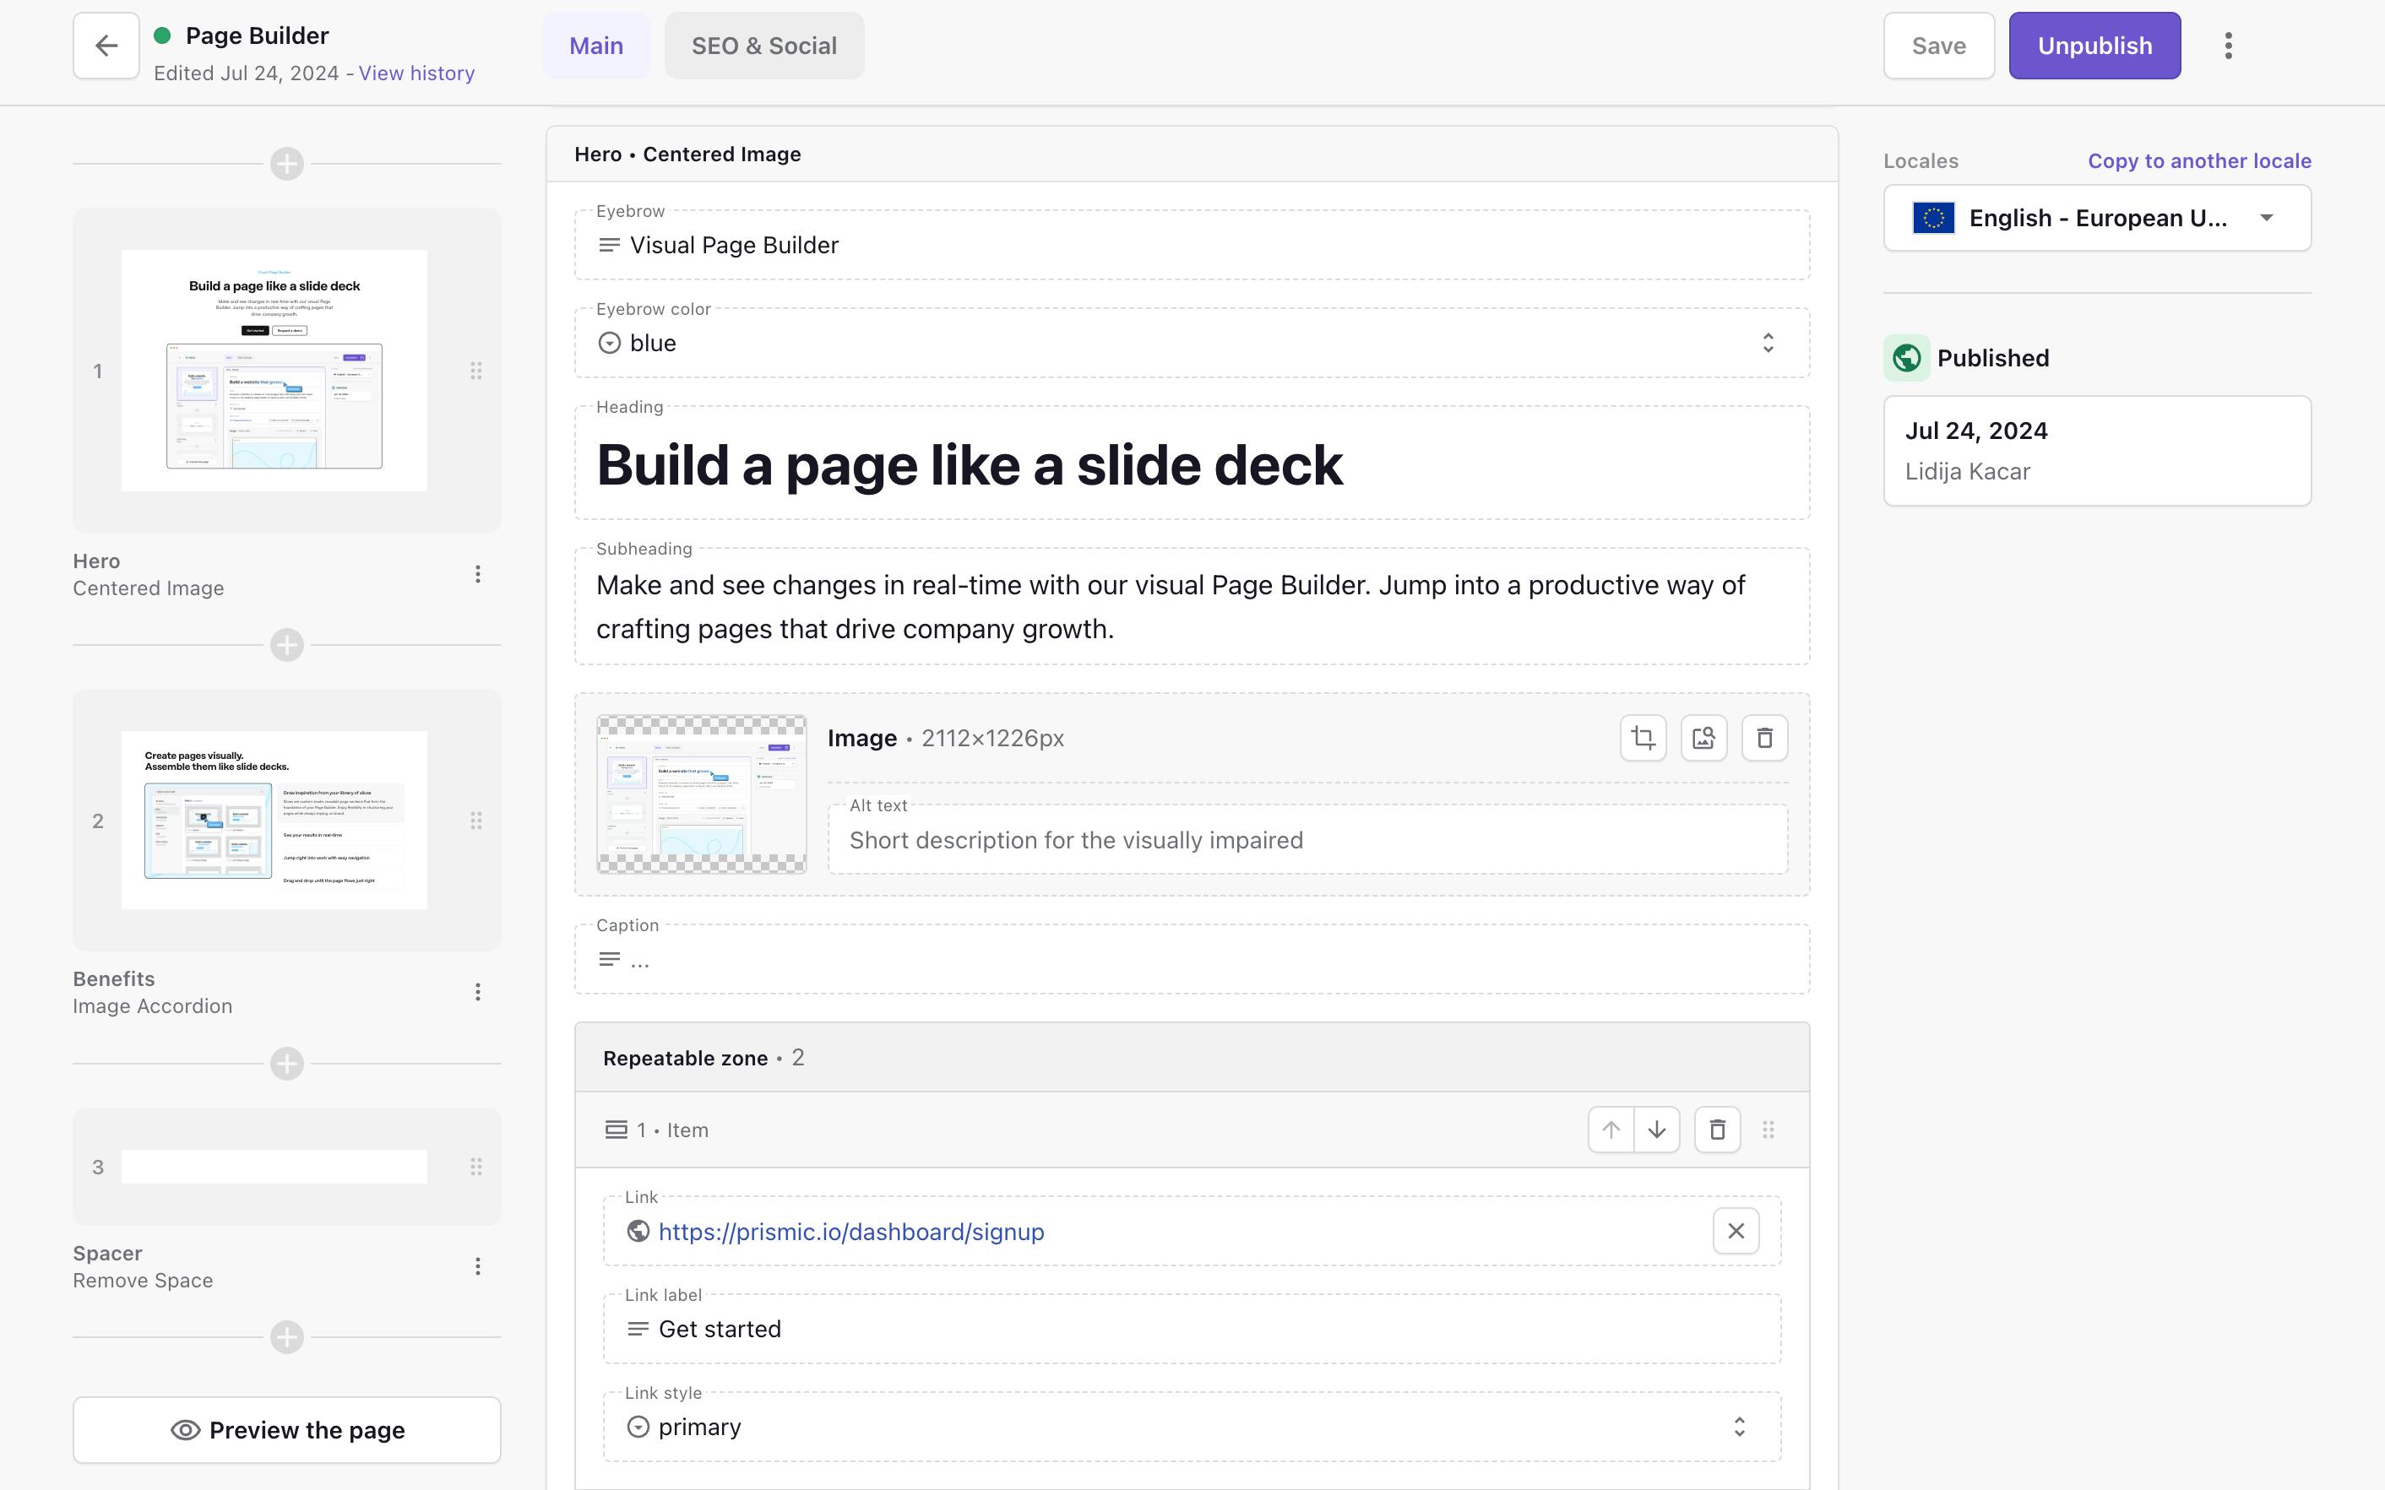This screenshot has width=2385, height=1490.
Task: Replace the hero image with another
Action: coord(1704,738)
